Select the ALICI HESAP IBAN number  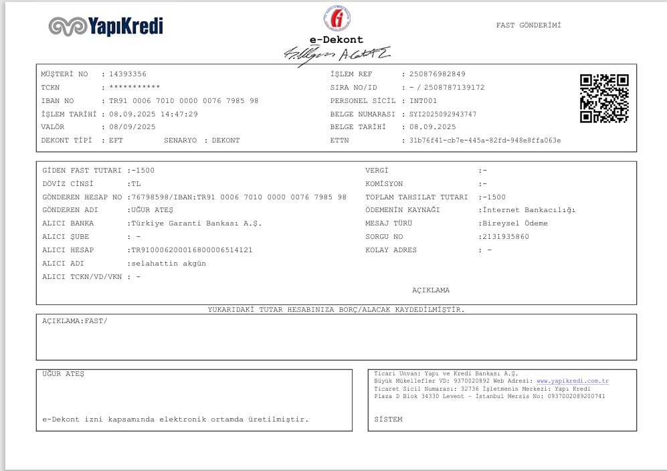pyautogui.click(x=191, y=250)
